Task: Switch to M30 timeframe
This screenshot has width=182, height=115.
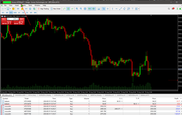Action: point(15,13)
